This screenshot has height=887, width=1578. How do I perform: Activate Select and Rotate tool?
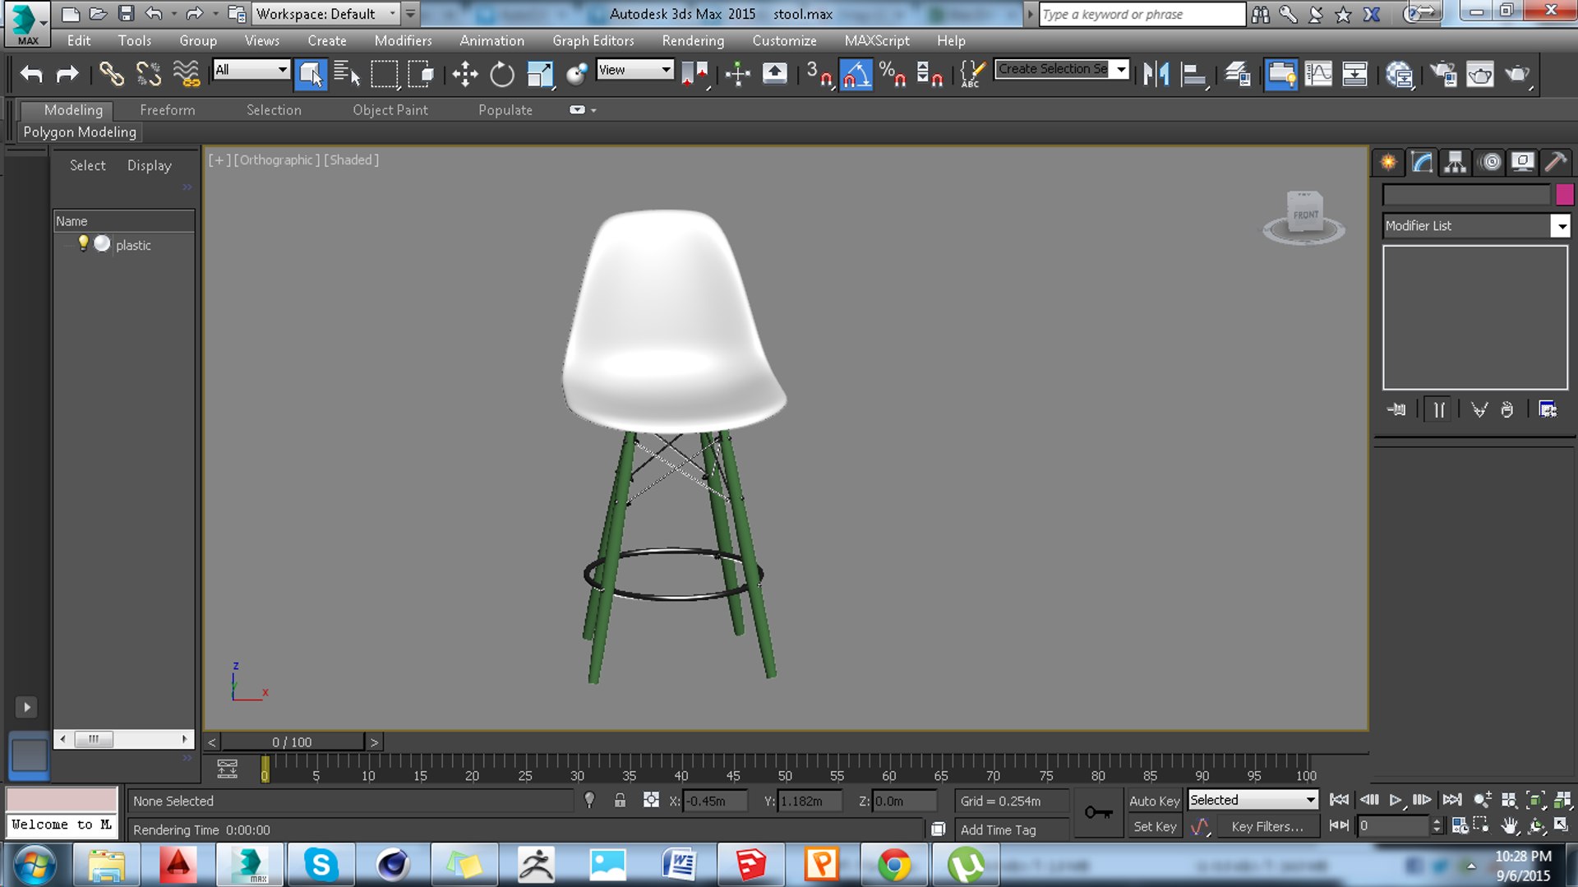click(x=501, y=74)
